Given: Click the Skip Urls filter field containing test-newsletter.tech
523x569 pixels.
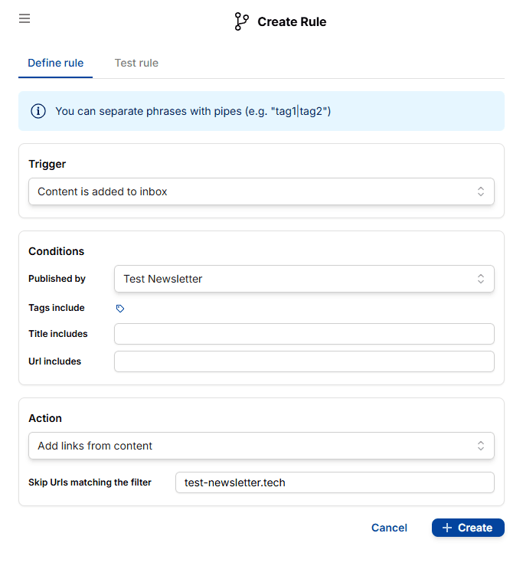Looking at the screenshot, I should (x=335, y=482).
